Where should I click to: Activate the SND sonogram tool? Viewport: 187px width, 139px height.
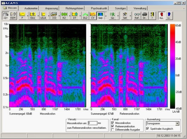point(100,16)
